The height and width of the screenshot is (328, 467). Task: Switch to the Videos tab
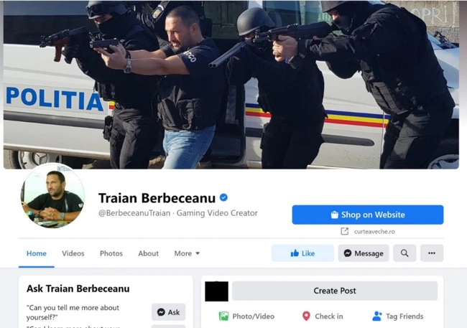click(x=73, y=253)
